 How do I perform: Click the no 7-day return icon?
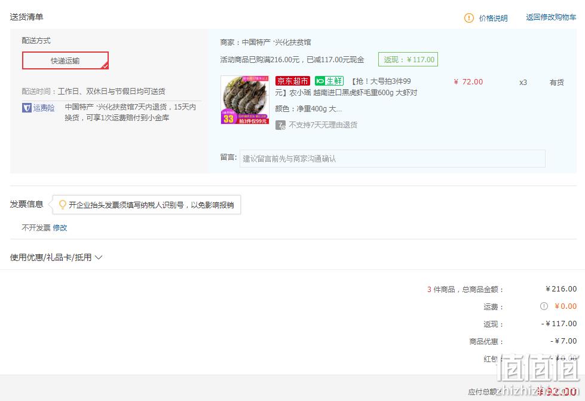(x=281, y=125)
